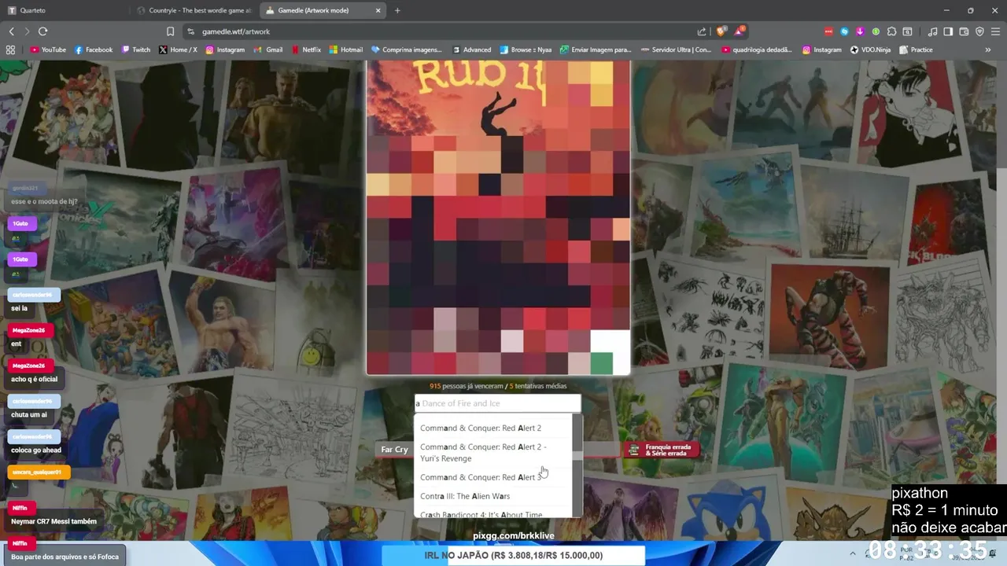Select the Gamedle (Artwork mode) tab
The width and height of the screenshot is (1007, 566).
(x=323, y=10)
